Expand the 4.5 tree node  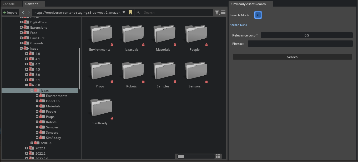coord(27,69)
